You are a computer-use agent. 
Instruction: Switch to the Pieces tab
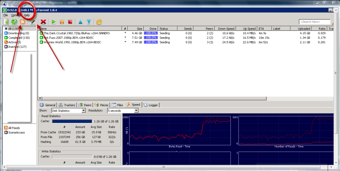click(101, 105)
